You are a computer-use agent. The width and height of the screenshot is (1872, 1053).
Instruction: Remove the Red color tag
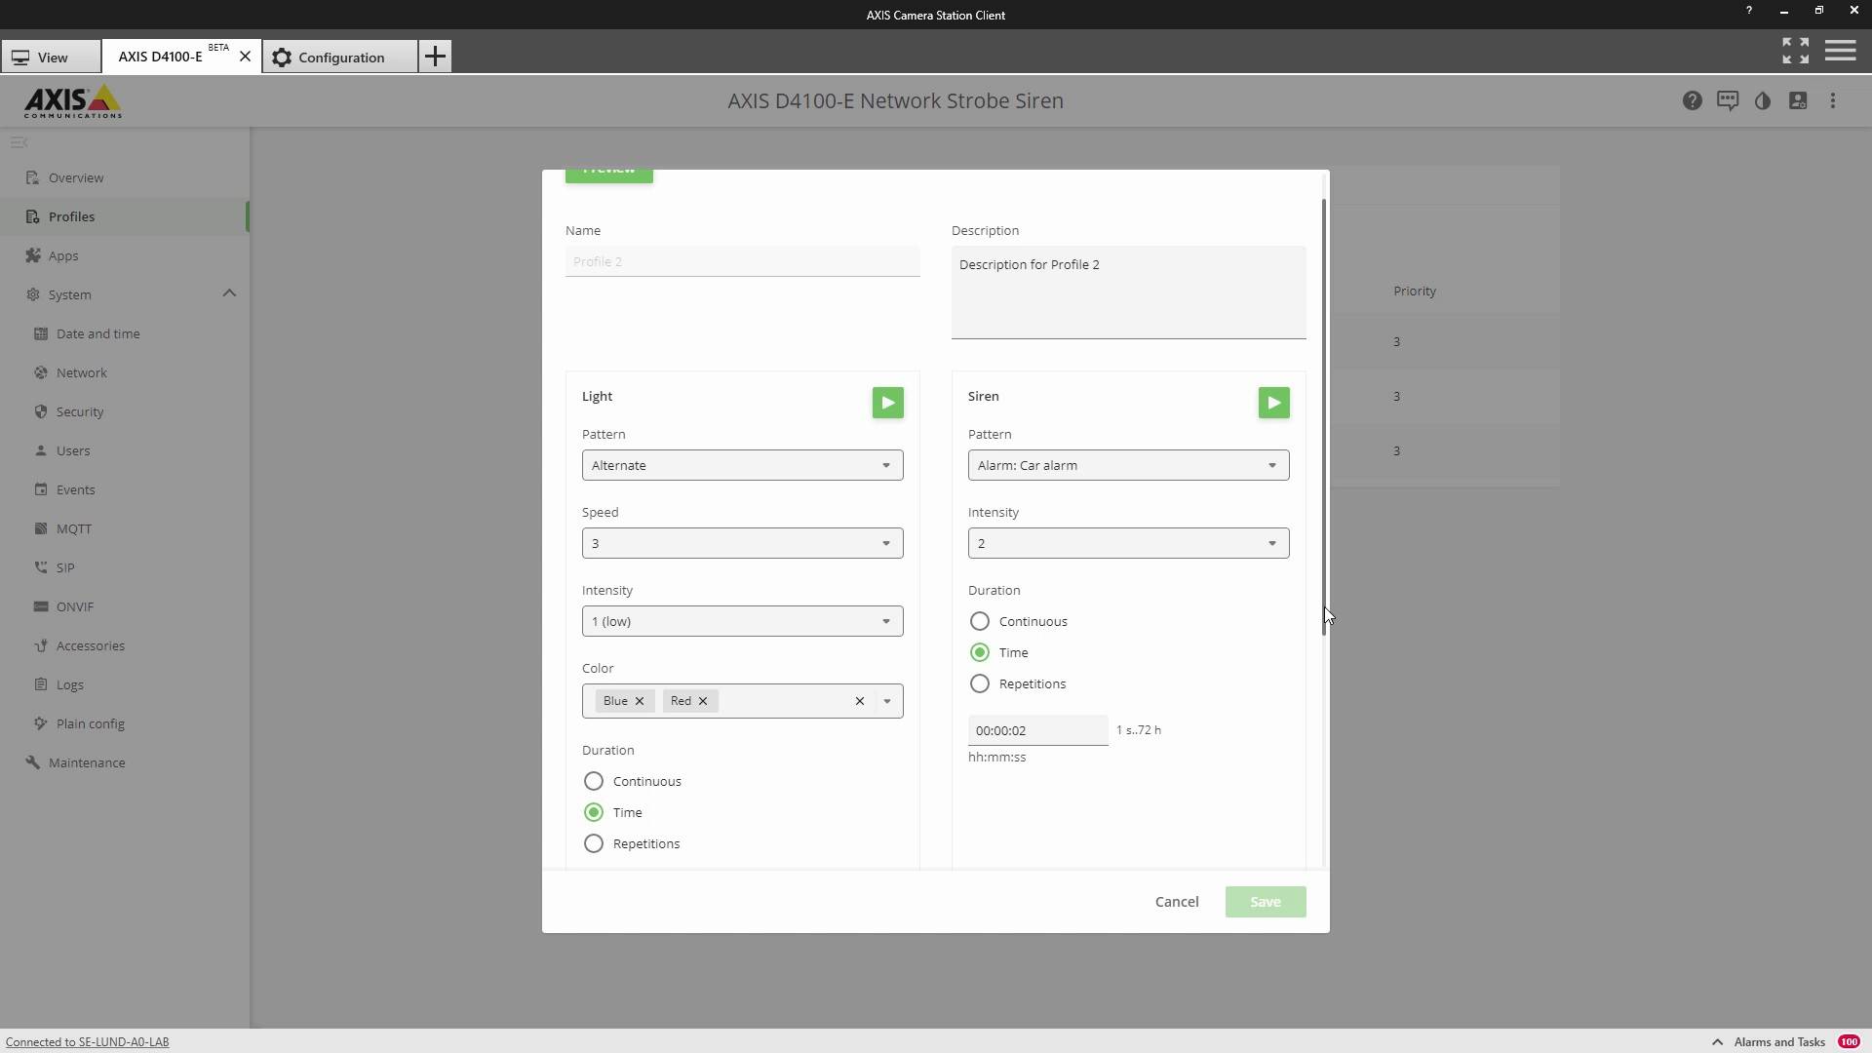[x=702, y=701]
